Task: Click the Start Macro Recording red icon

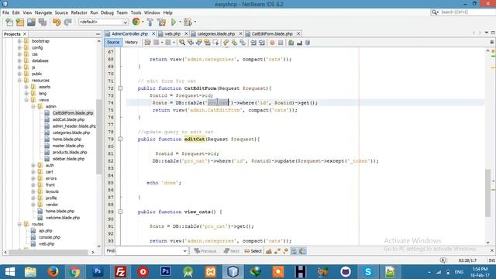Action: click(x=272, y=43)
